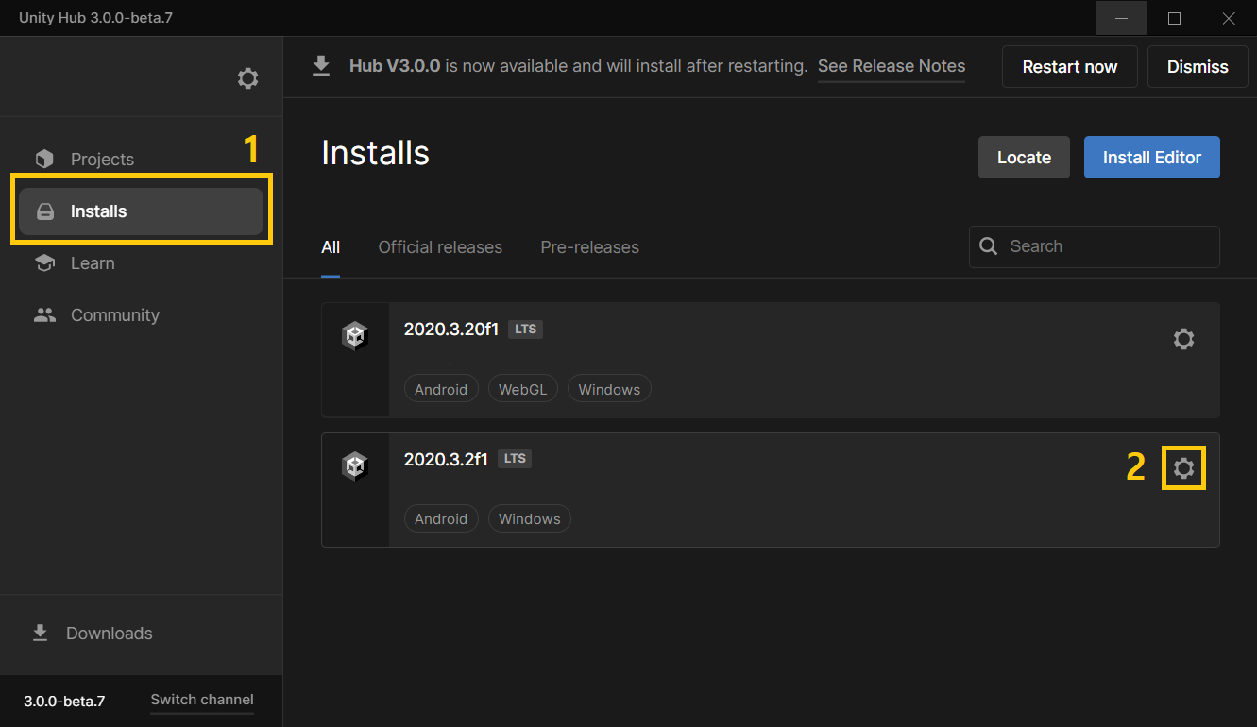Click Windows tag under 2020.3.2f1
This screenshot has width=1257, height=727.
click(530, 518)
